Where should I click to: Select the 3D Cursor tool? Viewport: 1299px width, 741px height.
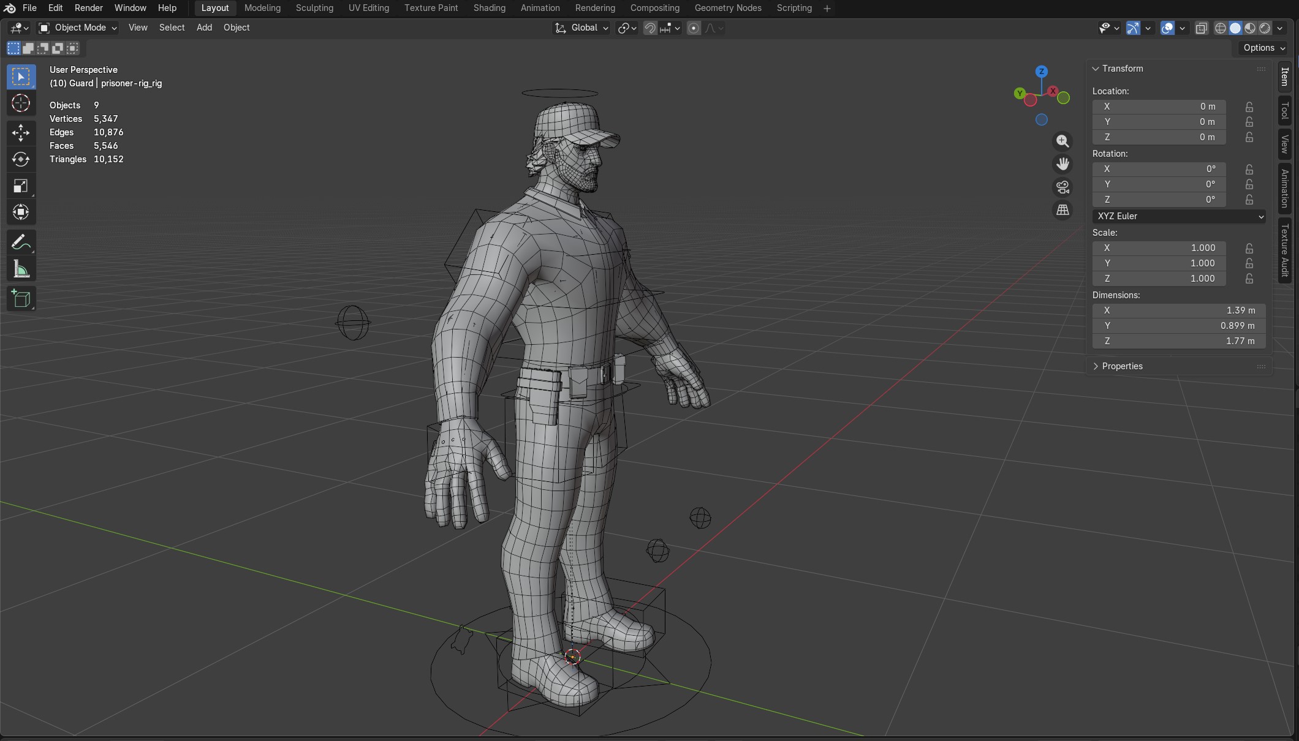pyautogui.click(x=21, y=103)
